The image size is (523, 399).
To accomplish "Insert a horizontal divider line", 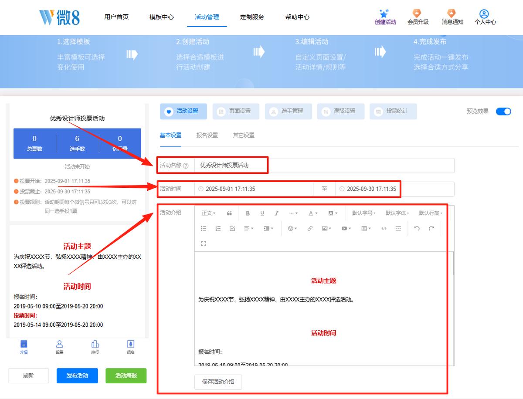I will click(x=398, y=228).
